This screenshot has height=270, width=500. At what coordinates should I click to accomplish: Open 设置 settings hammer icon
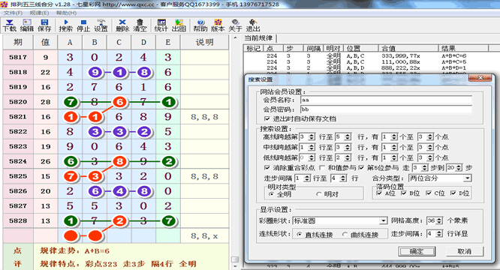click(x=101, y=25)
